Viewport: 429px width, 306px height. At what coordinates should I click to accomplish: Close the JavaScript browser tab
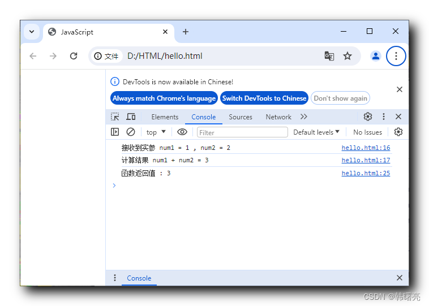coord(165,32)
